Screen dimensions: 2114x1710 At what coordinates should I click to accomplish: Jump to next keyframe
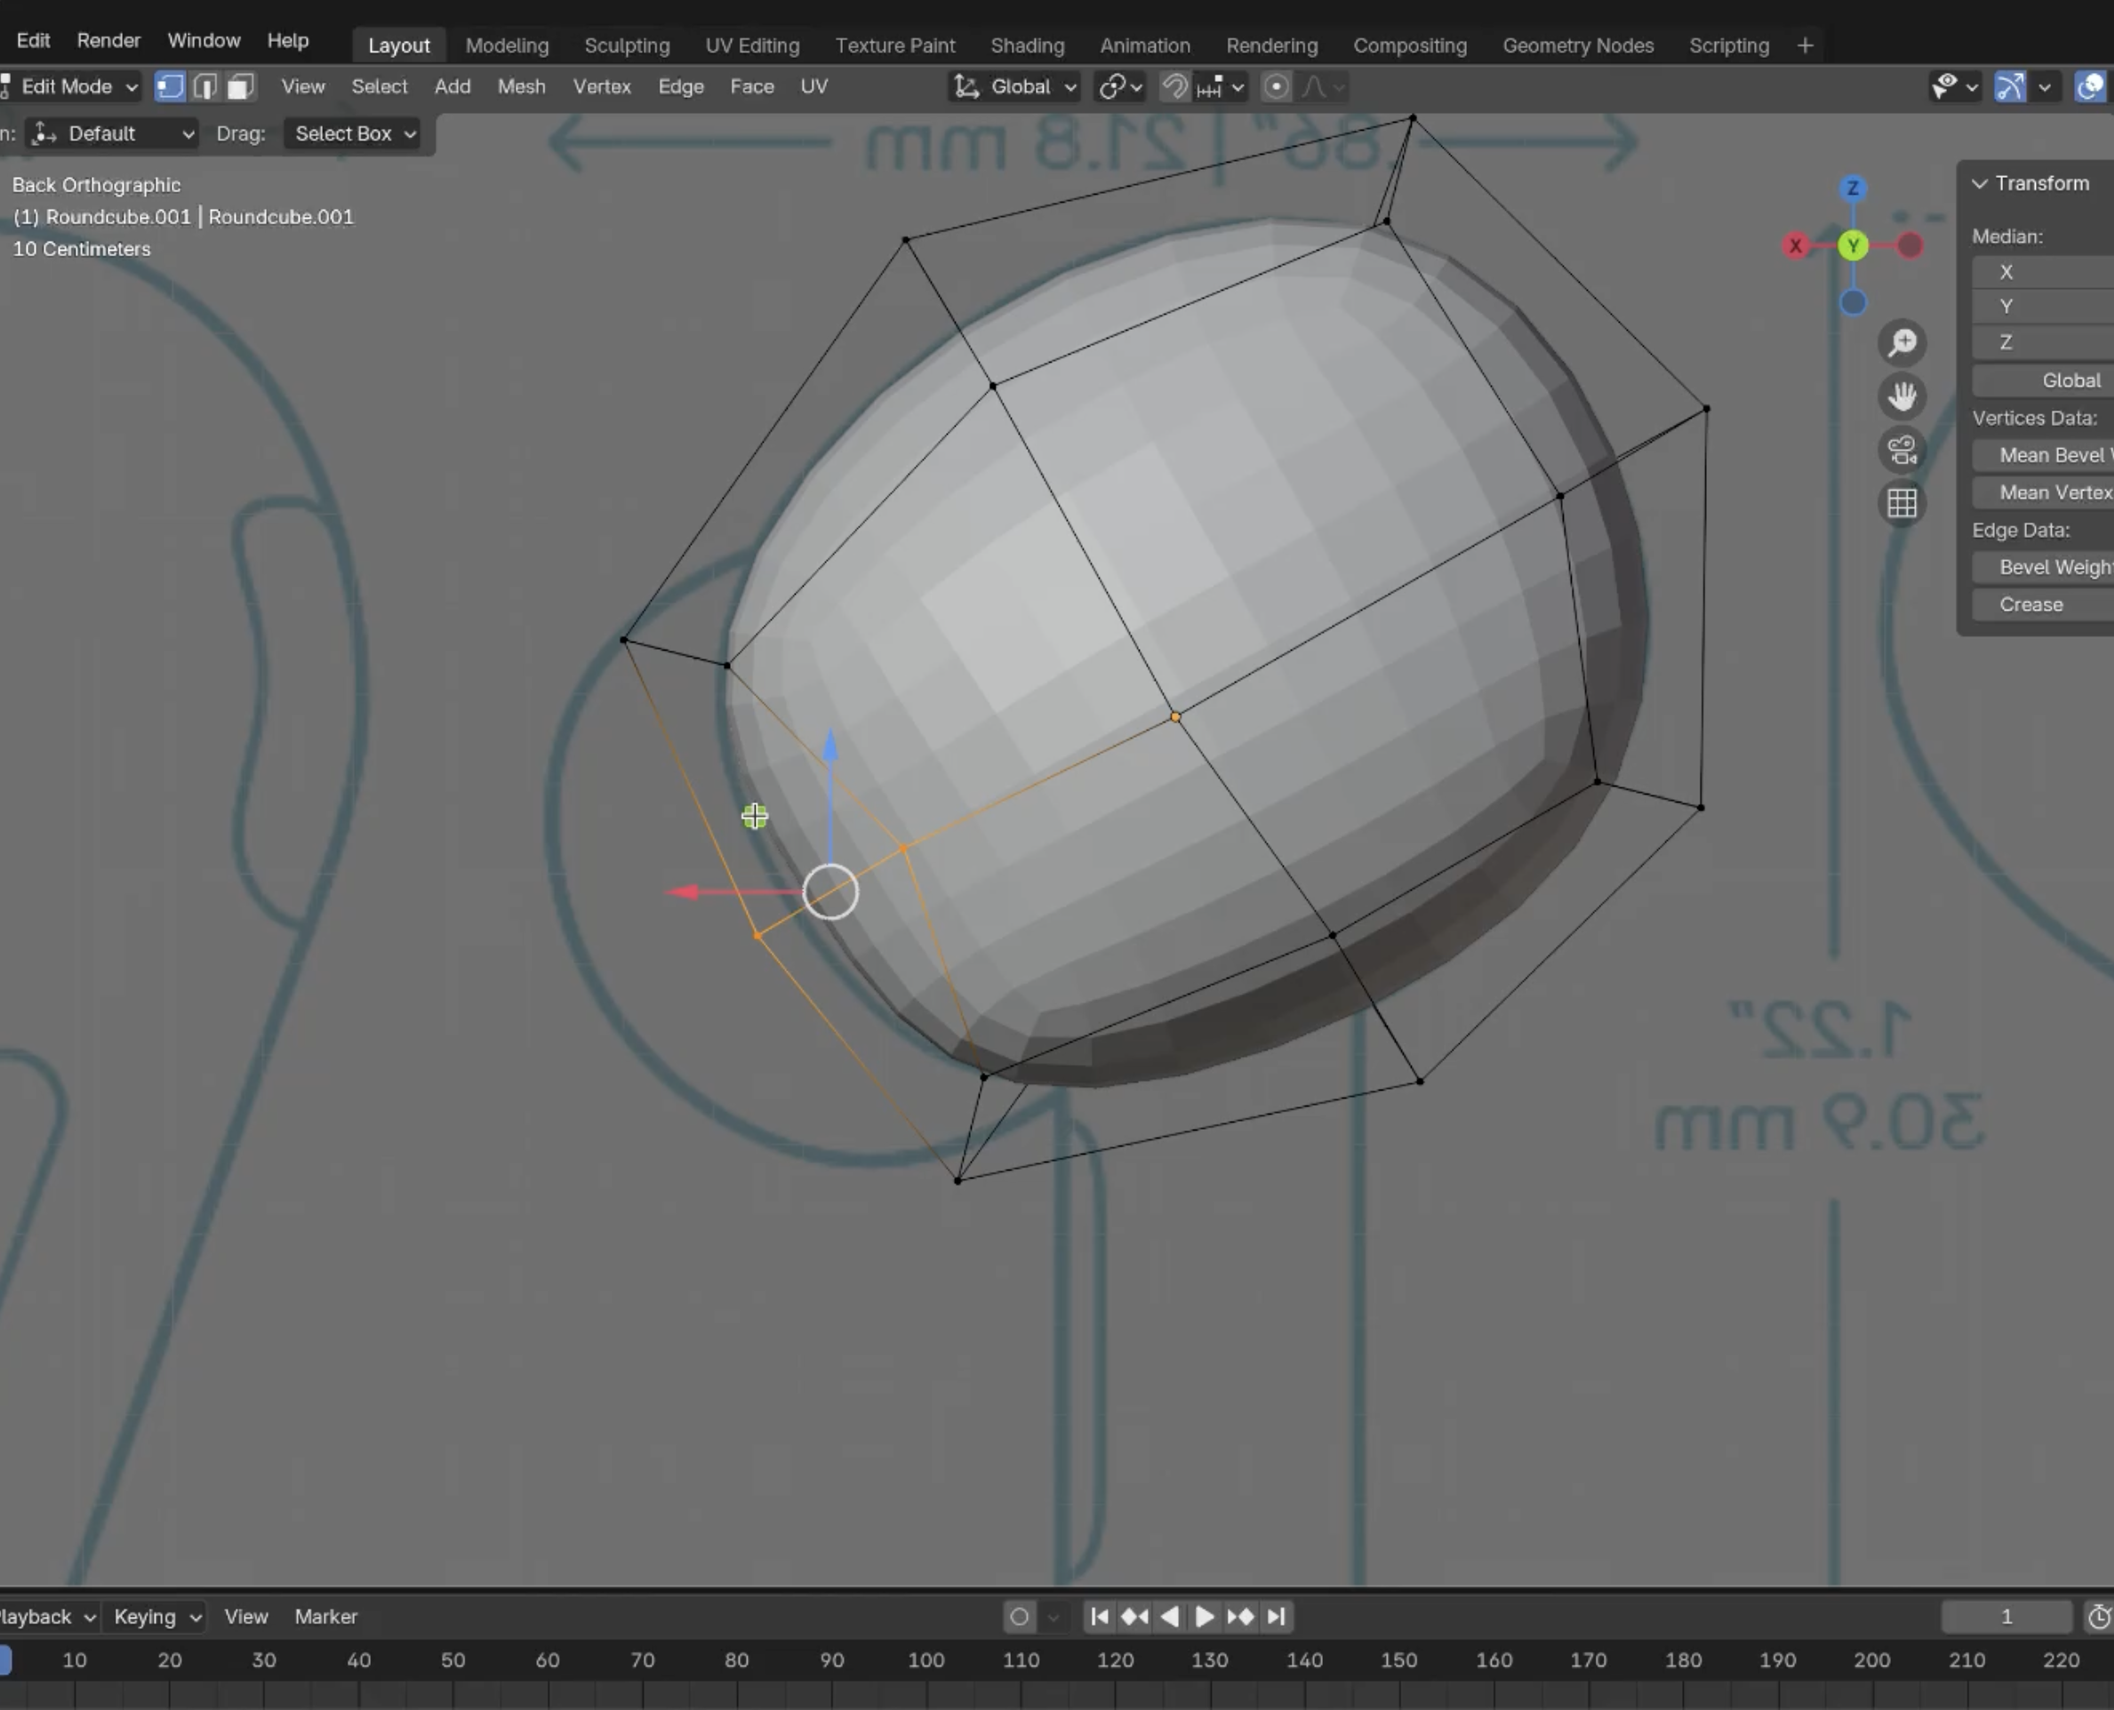pyautogui.click(x=1240, y=1617)
